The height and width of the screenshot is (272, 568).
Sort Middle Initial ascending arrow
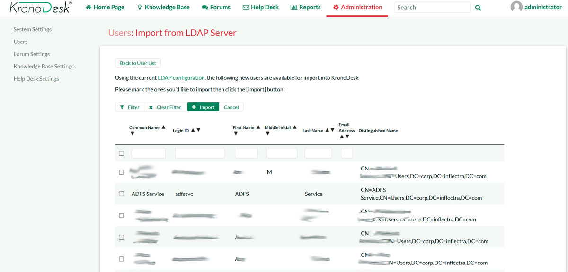click(295, 127)
